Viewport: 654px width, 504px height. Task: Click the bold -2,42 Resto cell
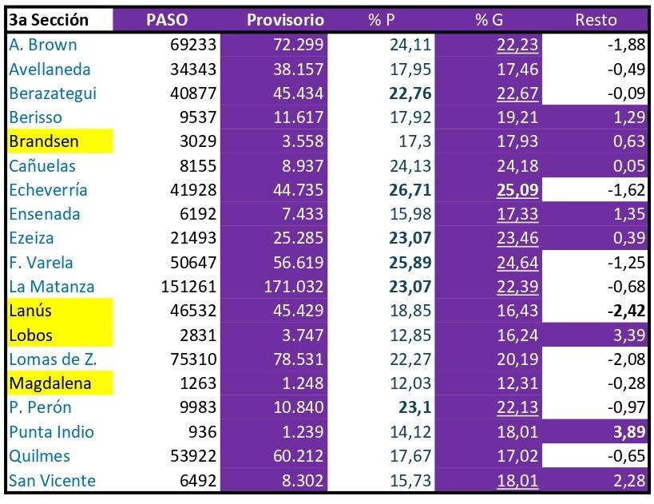624,311
